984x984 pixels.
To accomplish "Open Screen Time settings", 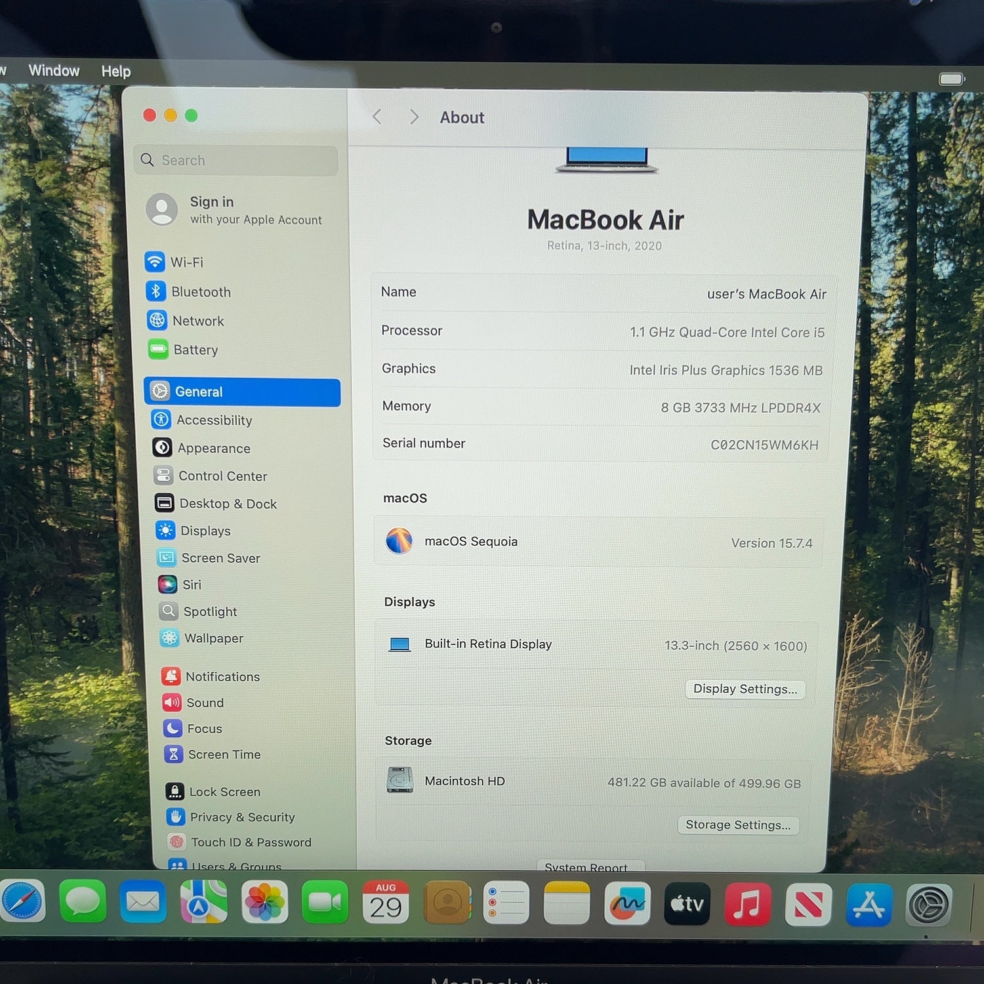I will tap(213, 754).
